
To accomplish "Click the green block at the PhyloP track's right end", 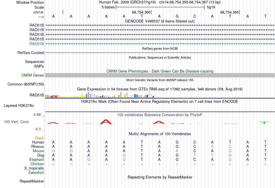I will (x=264, y=123).
